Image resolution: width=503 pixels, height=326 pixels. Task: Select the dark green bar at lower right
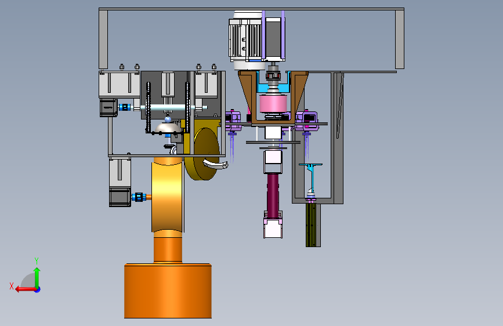pyautogui.click(x=311, y=225)
